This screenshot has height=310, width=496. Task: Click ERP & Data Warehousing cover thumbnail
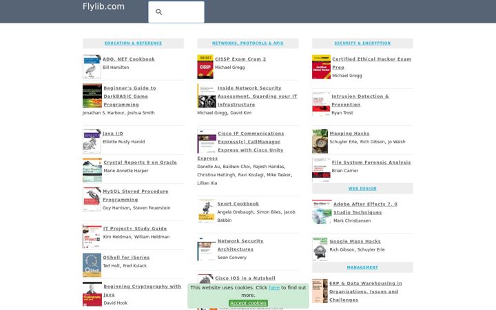(x=320, y=291)
